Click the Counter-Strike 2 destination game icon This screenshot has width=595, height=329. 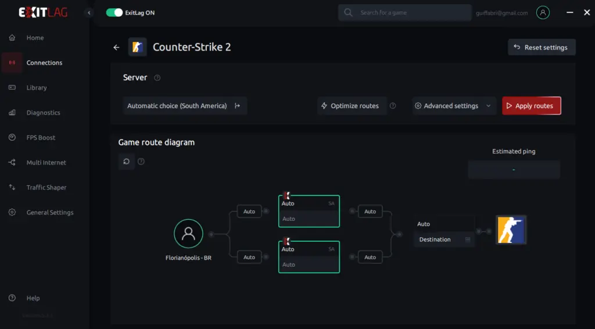tap(511, 230)
